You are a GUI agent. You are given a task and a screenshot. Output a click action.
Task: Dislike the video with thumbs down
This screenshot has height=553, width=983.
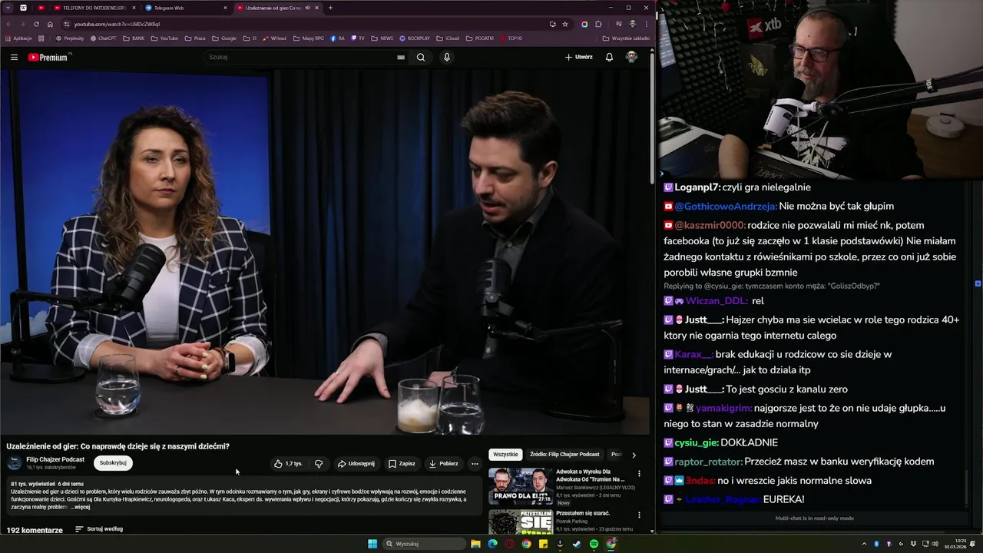coord(319,463)
